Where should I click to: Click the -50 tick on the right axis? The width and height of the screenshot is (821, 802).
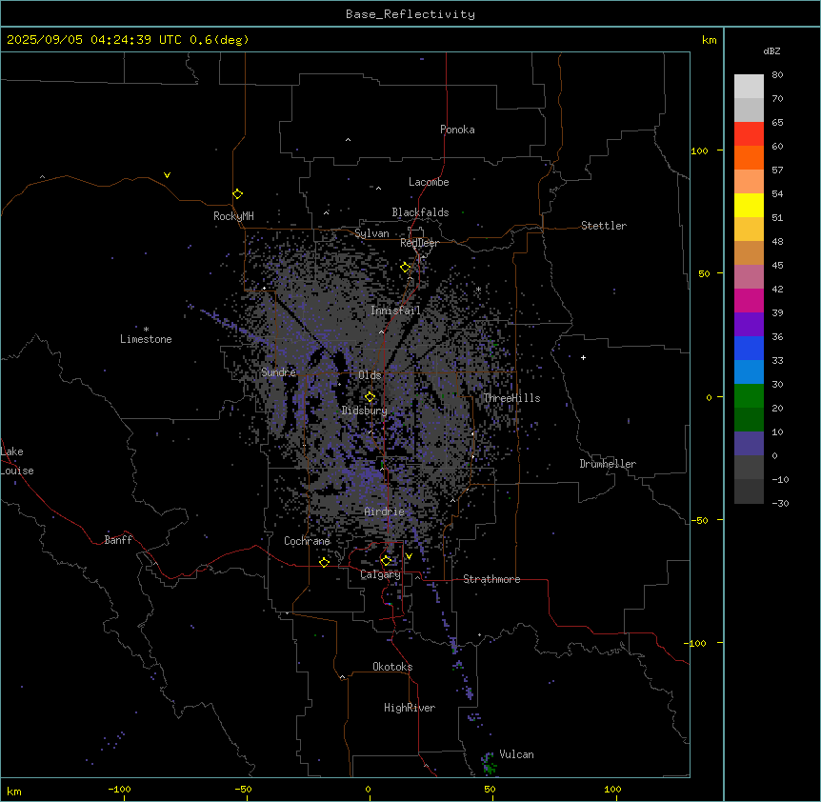[699, 520]
